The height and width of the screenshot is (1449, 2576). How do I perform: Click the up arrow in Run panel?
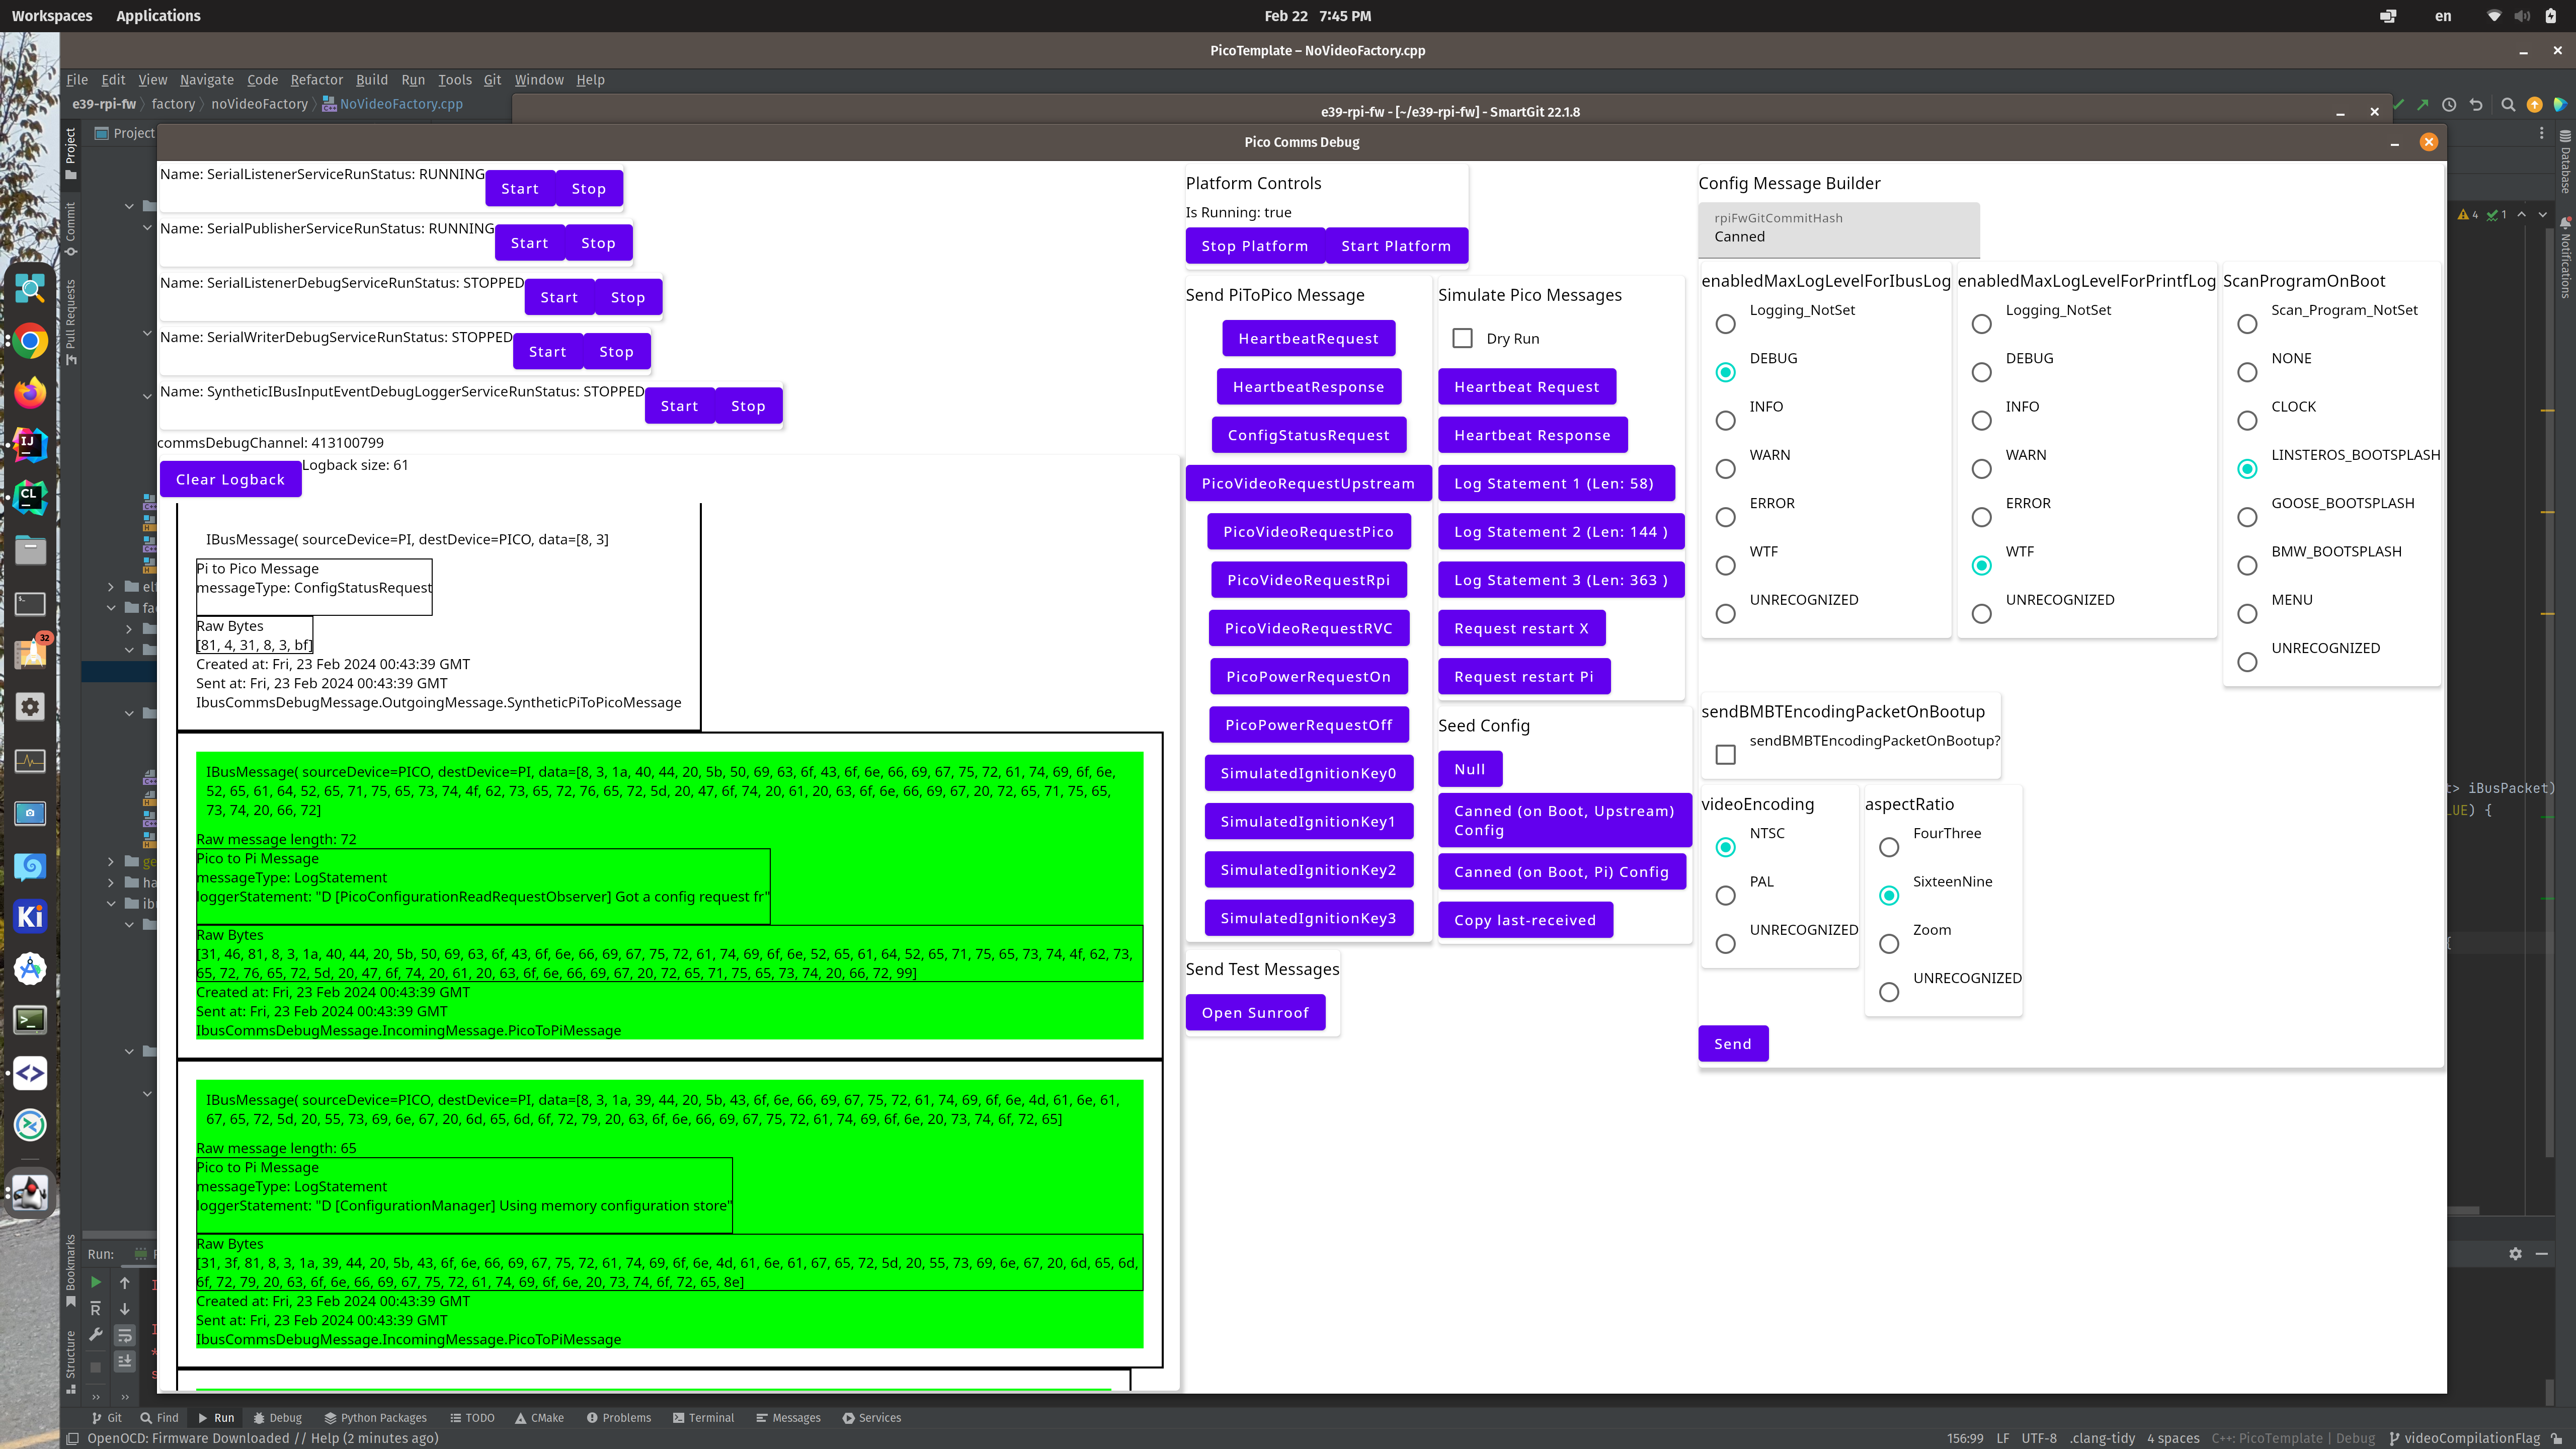coord(125,1282)
